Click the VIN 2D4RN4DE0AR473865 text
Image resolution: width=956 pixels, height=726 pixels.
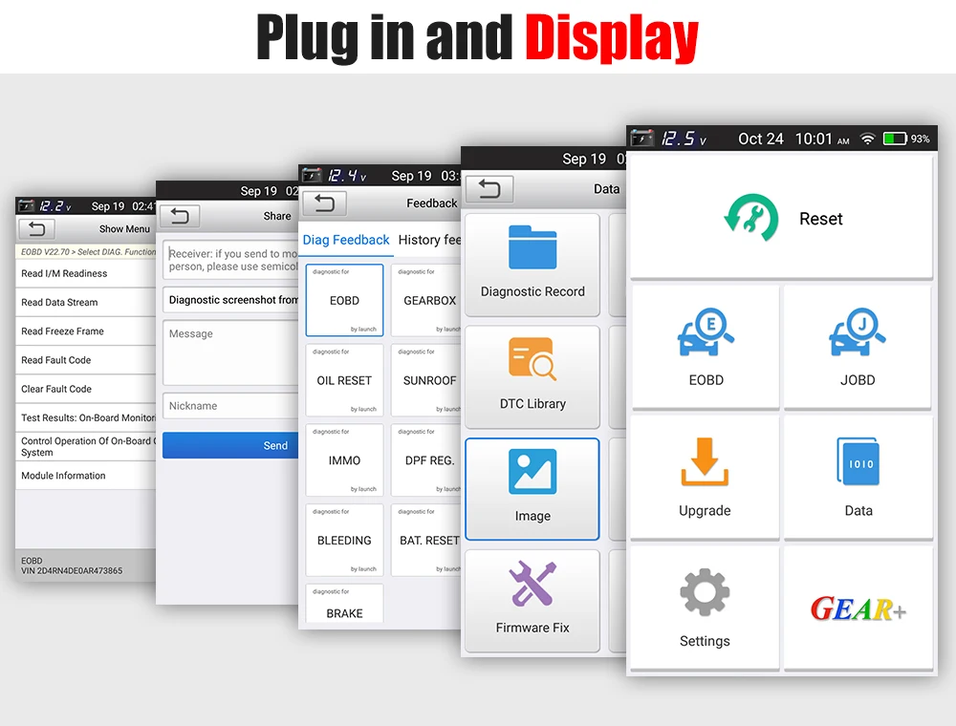pos(72,570)
